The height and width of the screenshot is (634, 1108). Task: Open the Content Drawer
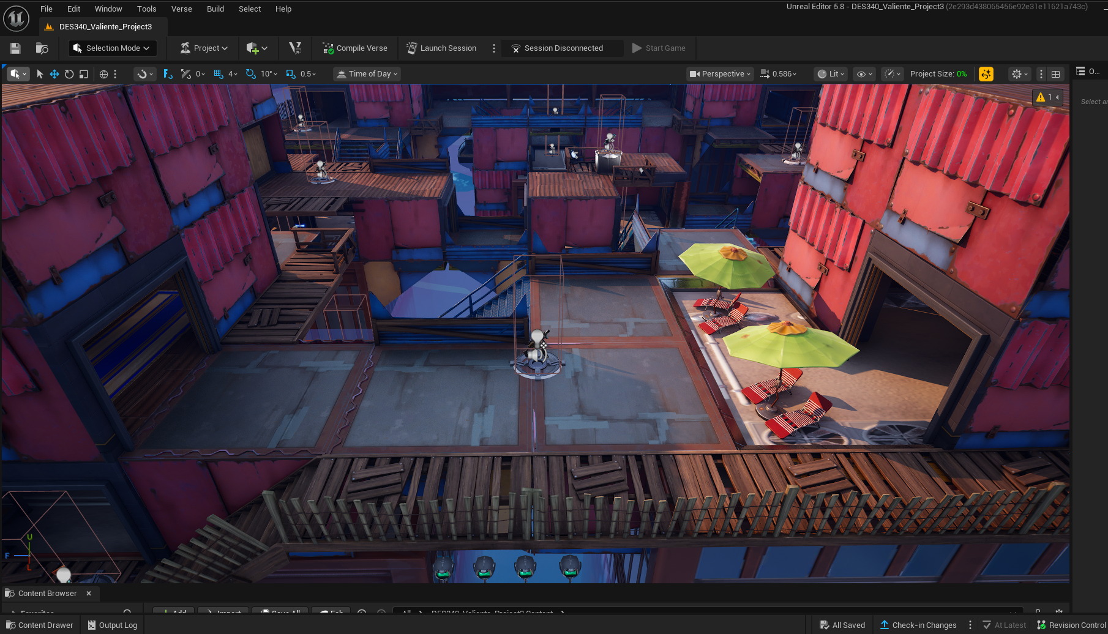pyautogui.click(x=40, y=625)
